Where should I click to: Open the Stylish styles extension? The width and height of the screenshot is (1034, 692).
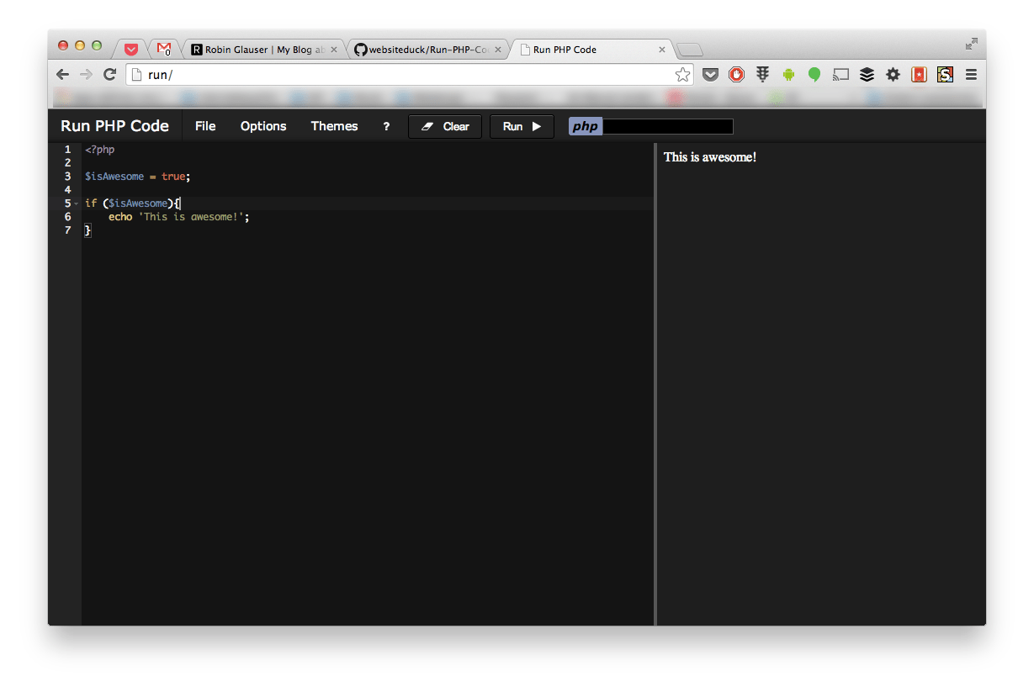[944, 74]
